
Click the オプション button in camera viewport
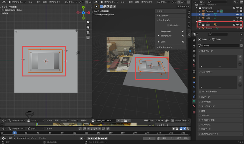pyautogui.click(x=182, y=6)
